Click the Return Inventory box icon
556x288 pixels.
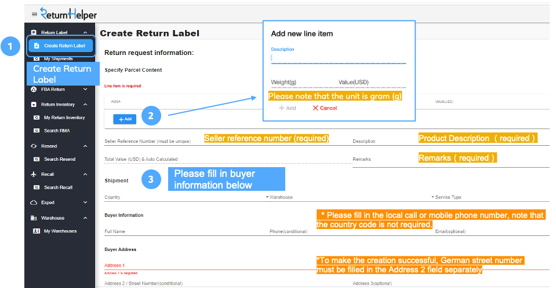pyautogui.click(x=34, y=104)
